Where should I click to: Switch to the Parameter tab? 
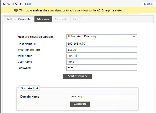[x=25, y=19]
